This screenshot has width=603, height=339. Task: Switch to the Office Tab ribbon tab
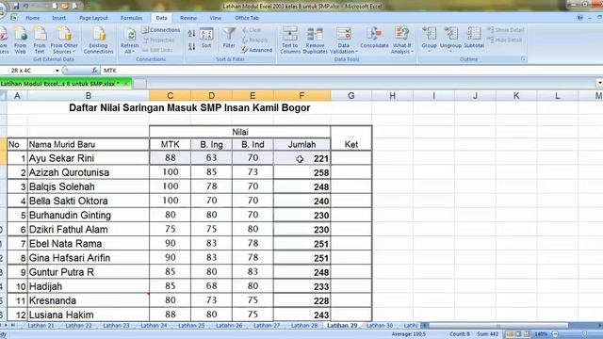(247, 18)
